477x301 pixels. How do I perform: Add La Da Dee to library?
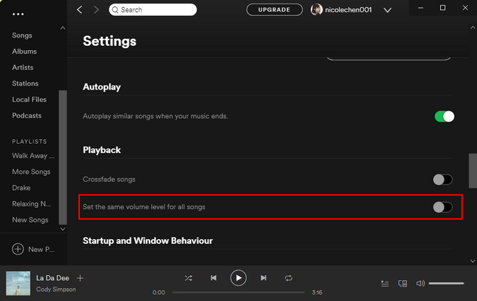[x=80, y=278]
